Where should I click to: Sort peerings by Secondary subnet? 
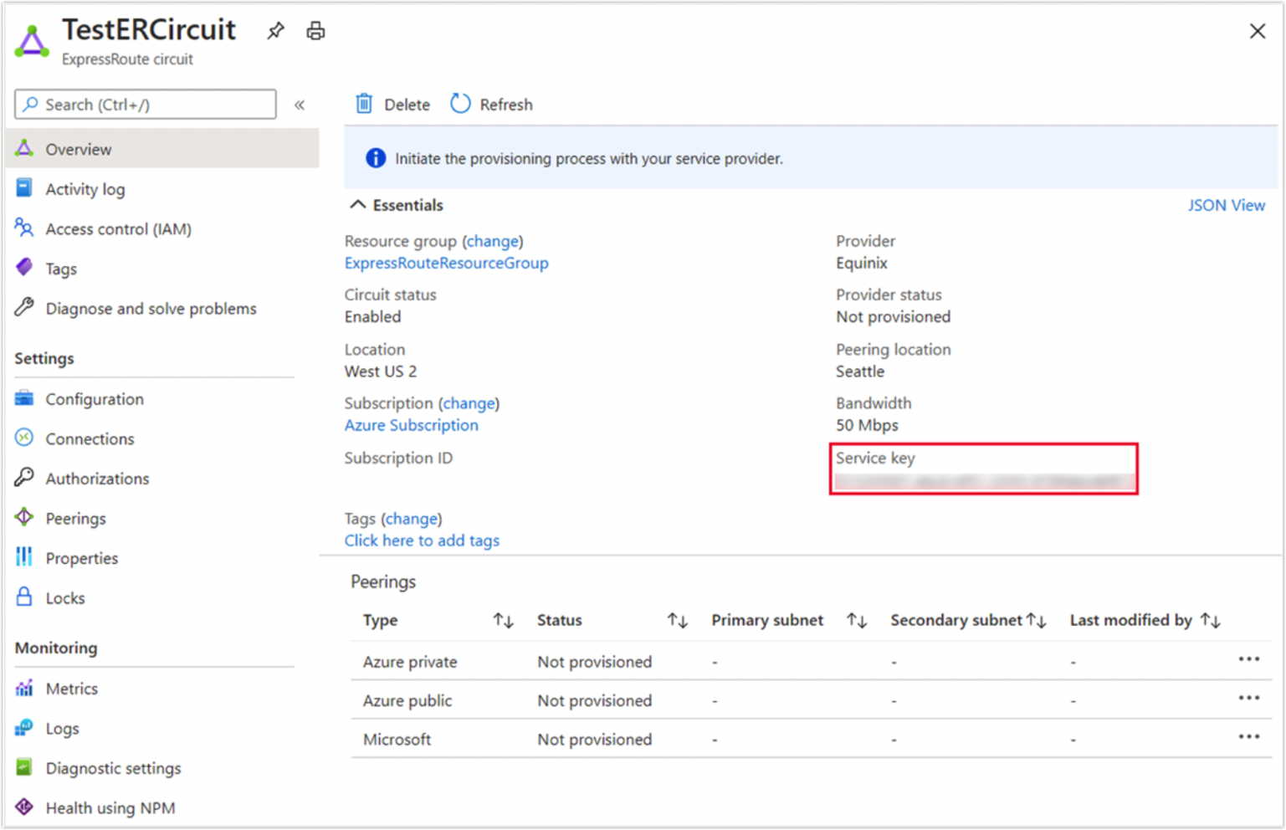click(x=1037, y=620)
